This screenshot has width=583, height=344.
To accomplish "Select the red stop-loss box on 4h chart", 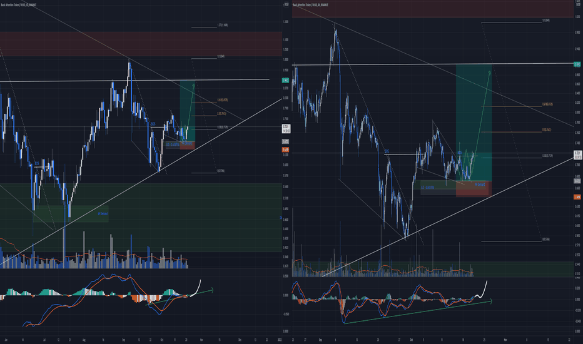I will (474, 189).
